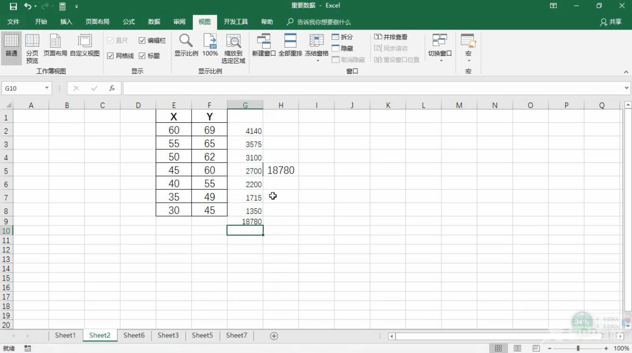Open the Help (帮助) ribbon tab

point(267,22)
